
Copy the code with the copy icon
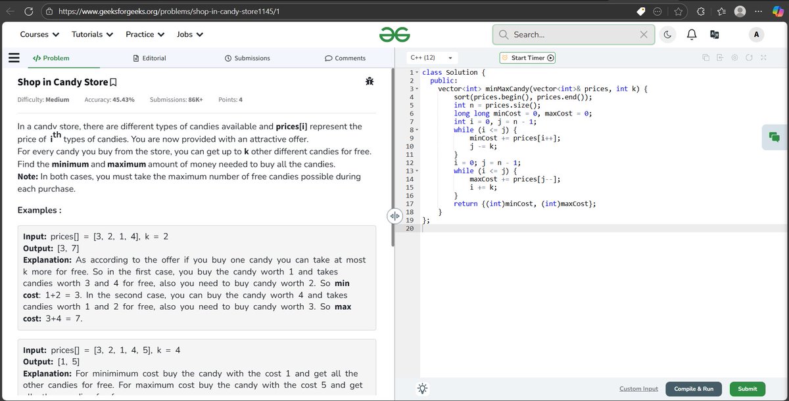pyautogui.click(x=705, y=58)
